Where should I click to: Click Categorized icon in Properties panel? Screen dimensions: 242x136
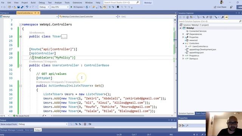[180, 125]
